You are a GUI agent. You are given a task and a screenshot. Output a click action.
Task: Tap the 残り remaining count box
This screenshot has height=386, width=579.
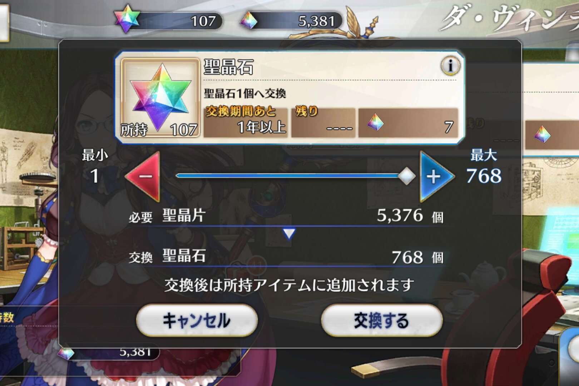pos(323,122)
